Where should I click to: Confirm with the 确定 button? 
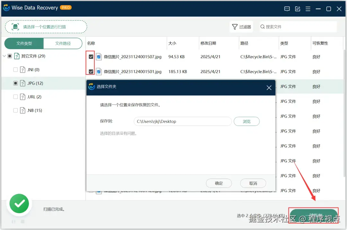coord(219,183)
